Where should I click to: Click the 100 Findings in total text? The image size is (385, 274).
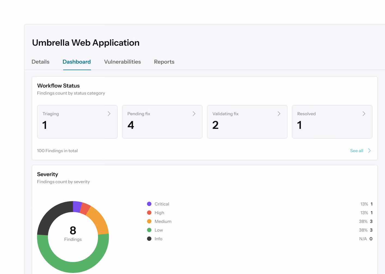(x=57, y=151)
